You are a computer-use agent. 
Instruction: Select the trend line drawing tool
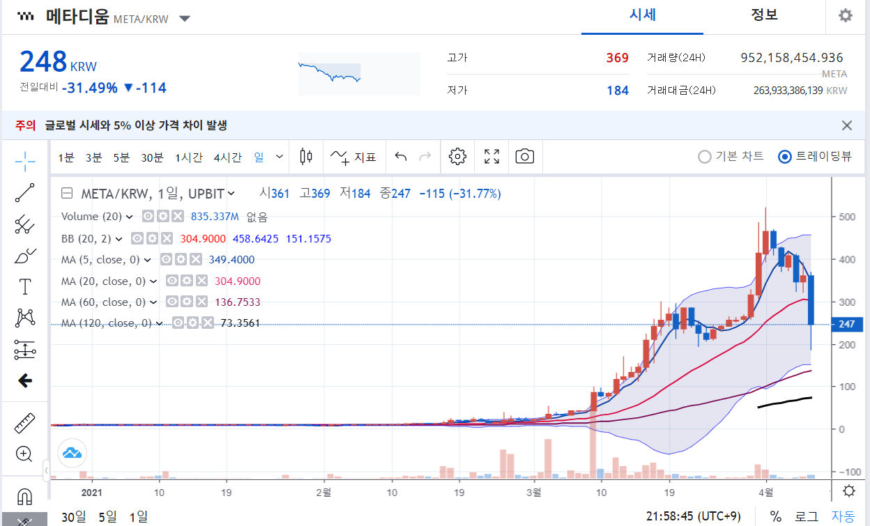pos(25,193)
